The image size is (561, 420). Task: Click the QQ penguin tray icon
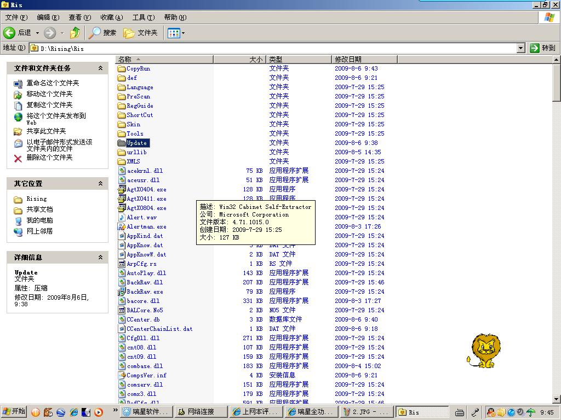click(x=491, y=412)
